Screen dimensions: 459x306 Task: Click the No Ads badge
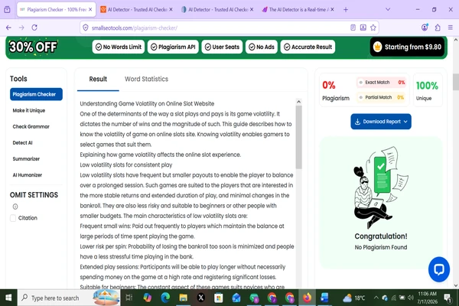262,47
